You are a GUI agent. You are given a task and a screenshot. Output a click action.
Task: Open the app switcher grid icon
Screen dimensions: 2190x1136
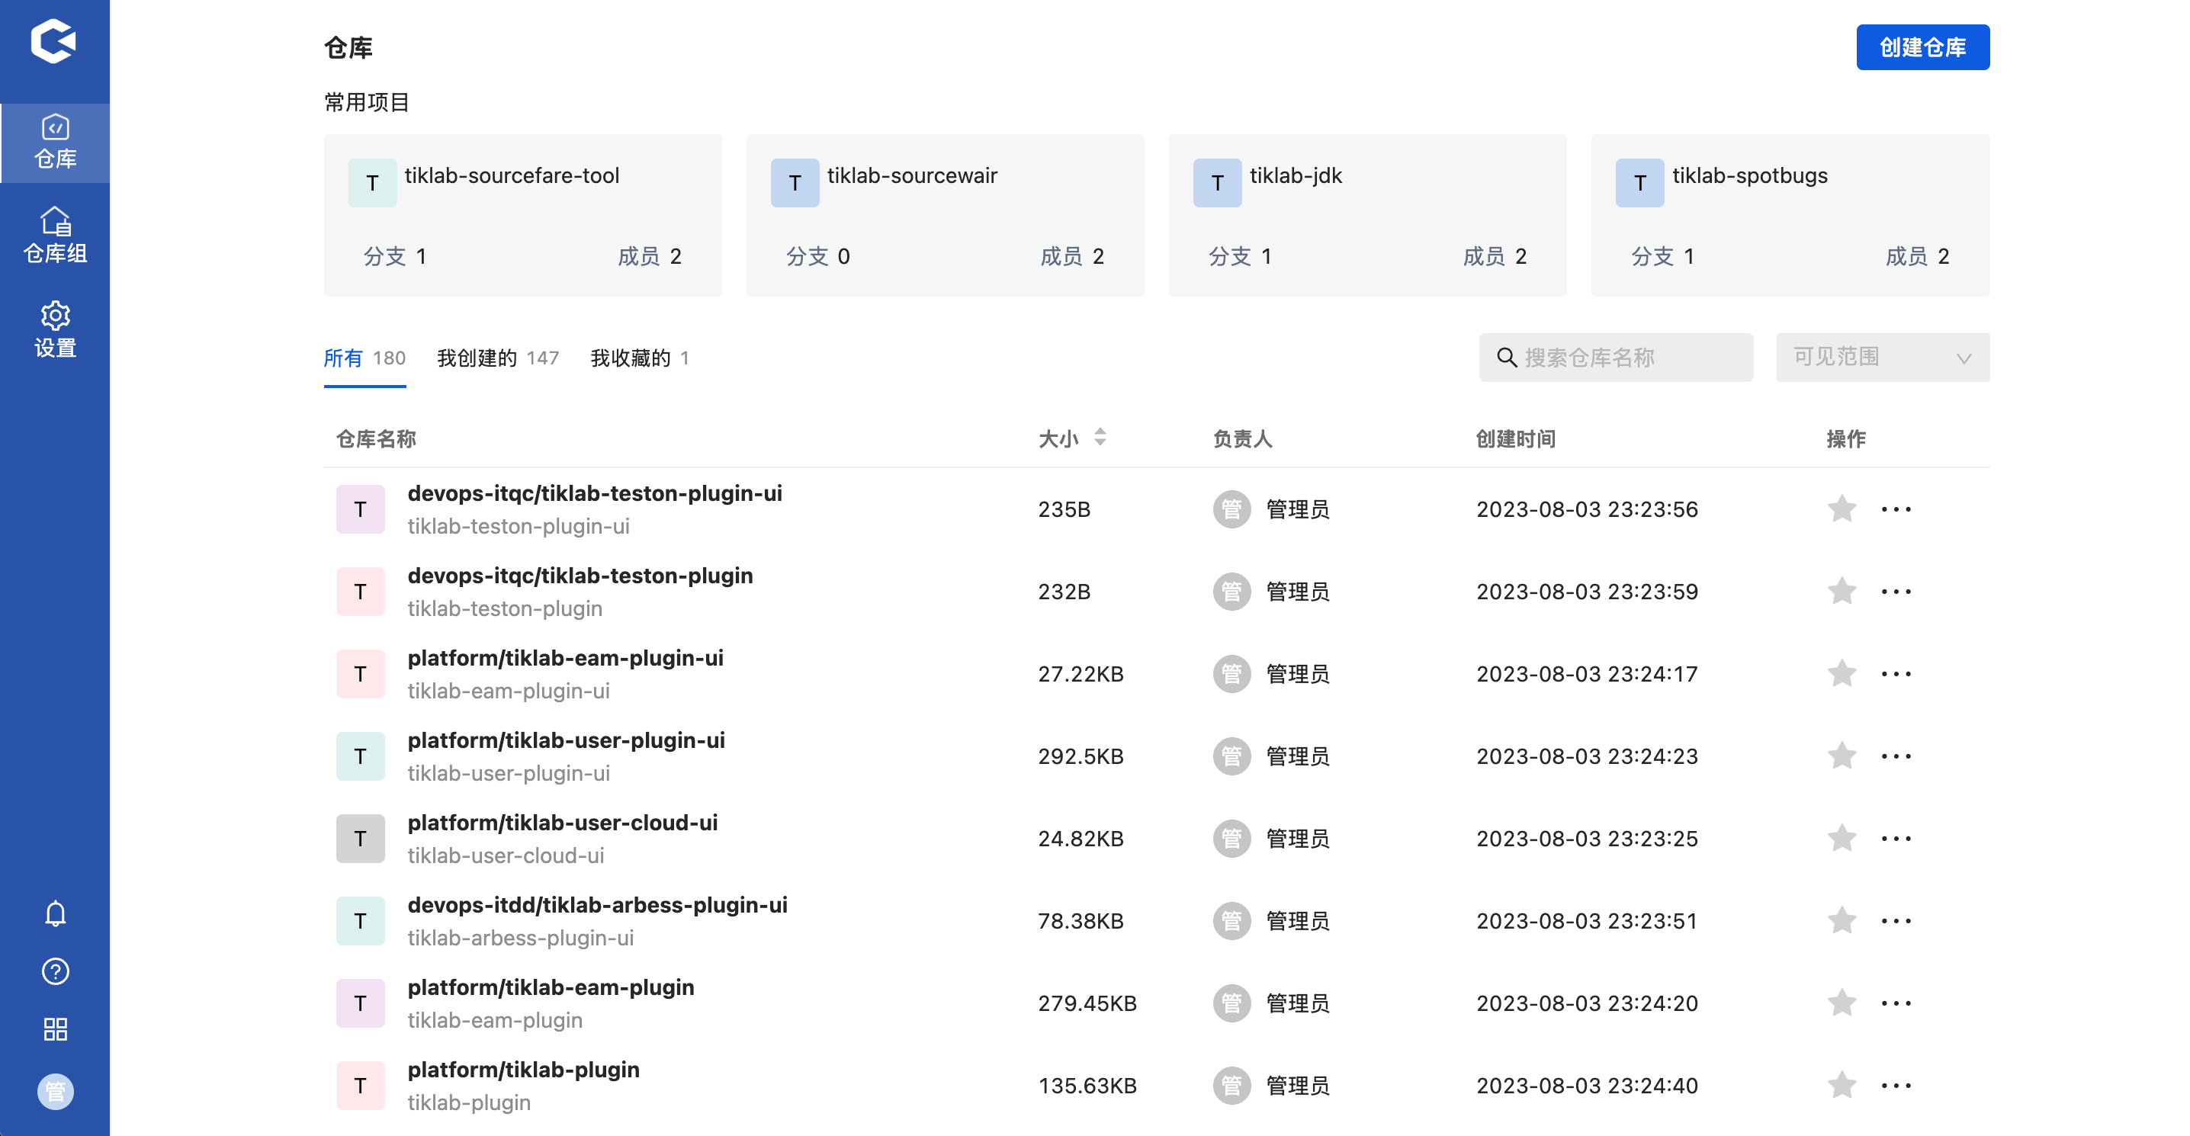point(55,1030)
